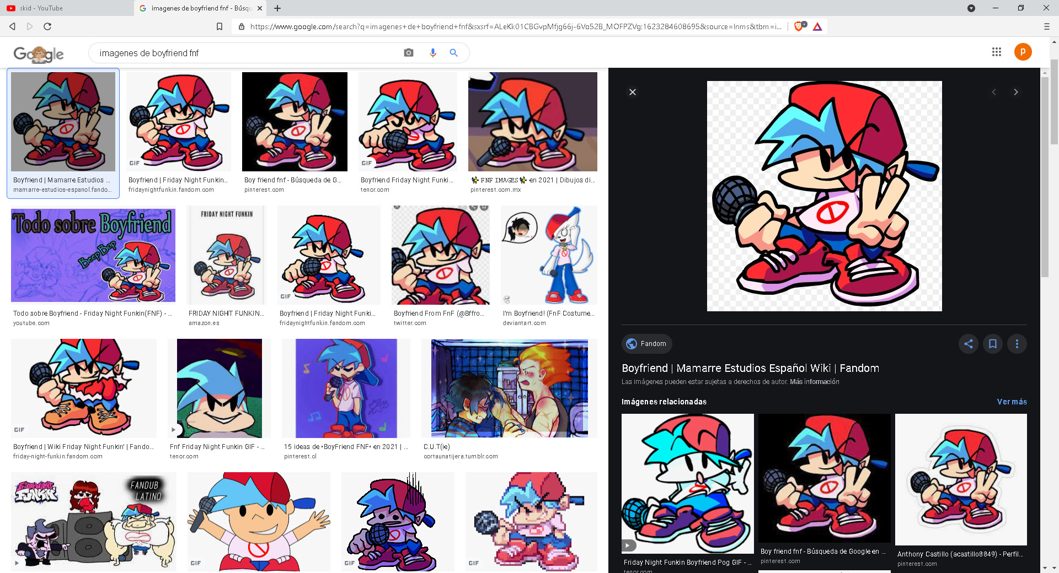This screenshot has width=1059, height=573.
Task: Click the fridaynightfunkin.fandom.com text under second result
Action: pos(171,190)
